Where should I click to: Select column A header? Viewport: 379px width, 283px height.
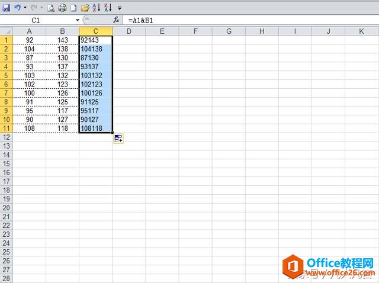coord(29,31)
